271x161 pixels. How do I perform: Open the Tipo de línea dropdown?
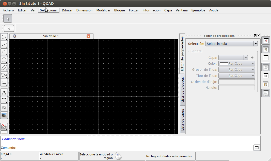click(x=237, y=76)
